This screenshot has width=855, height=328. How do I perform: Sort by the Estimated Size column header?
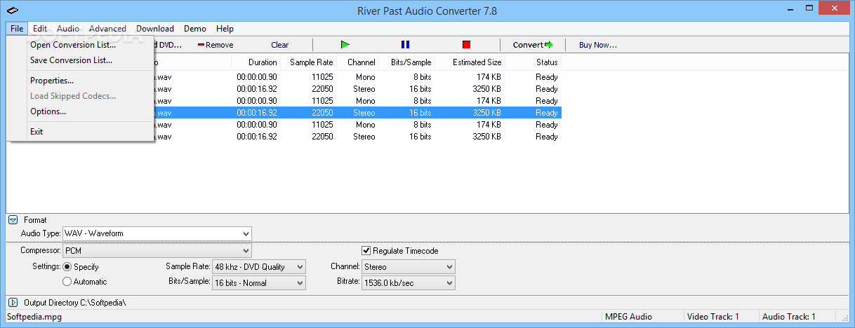tap(470, 62)
